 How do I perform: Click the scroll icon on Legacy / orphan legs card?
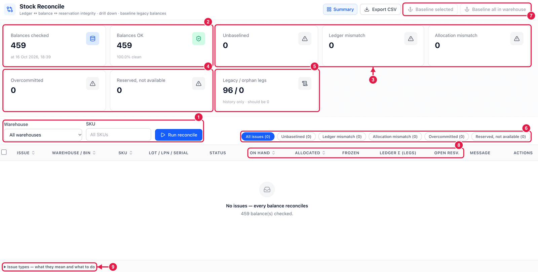point(305,84)
